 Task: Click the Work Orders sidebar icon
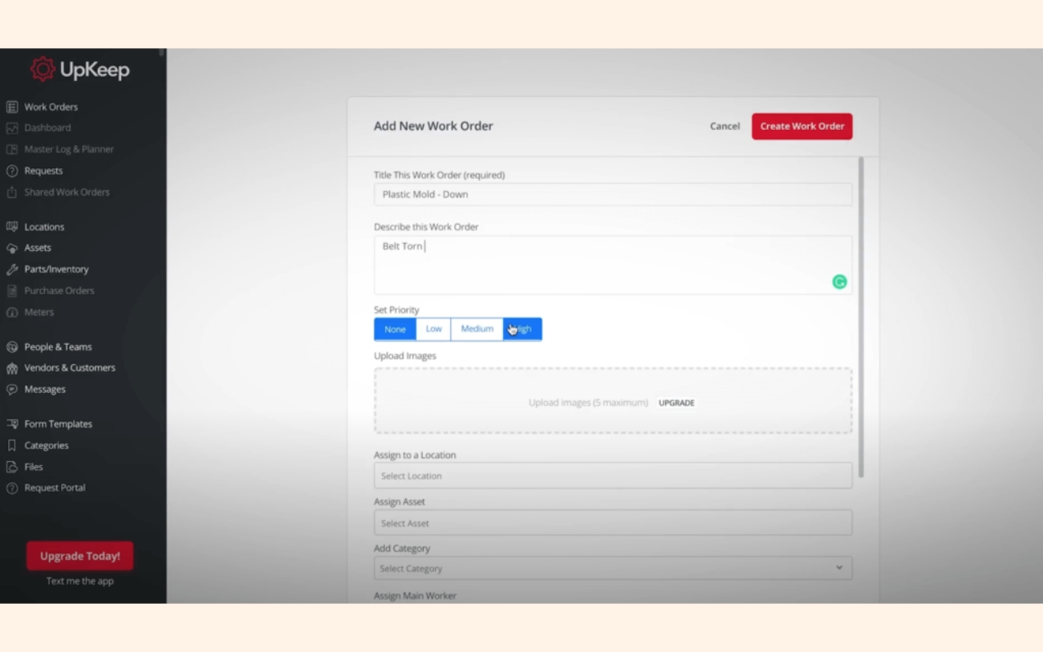pos(12,107)
